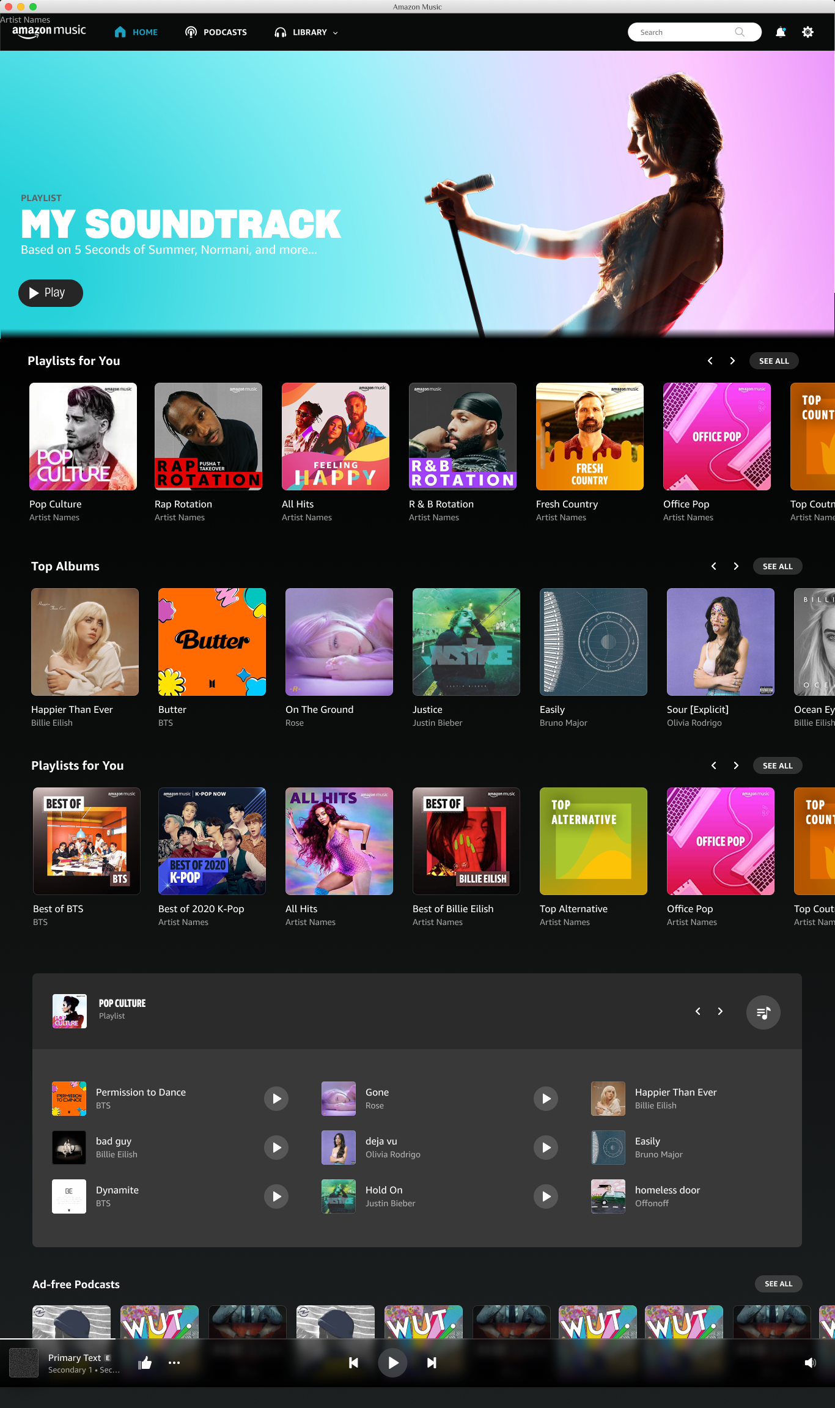Click the Easily album title by Bruno Major

[x=552, y=710]
